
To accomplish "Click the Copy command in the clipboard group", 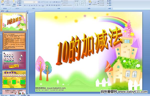I will tap(7, 3).
